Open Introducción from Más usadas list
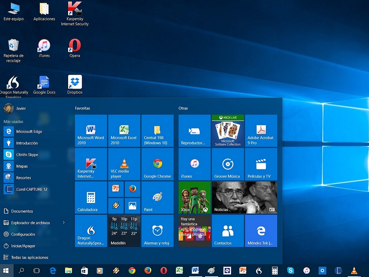 (x=21, y=143)
